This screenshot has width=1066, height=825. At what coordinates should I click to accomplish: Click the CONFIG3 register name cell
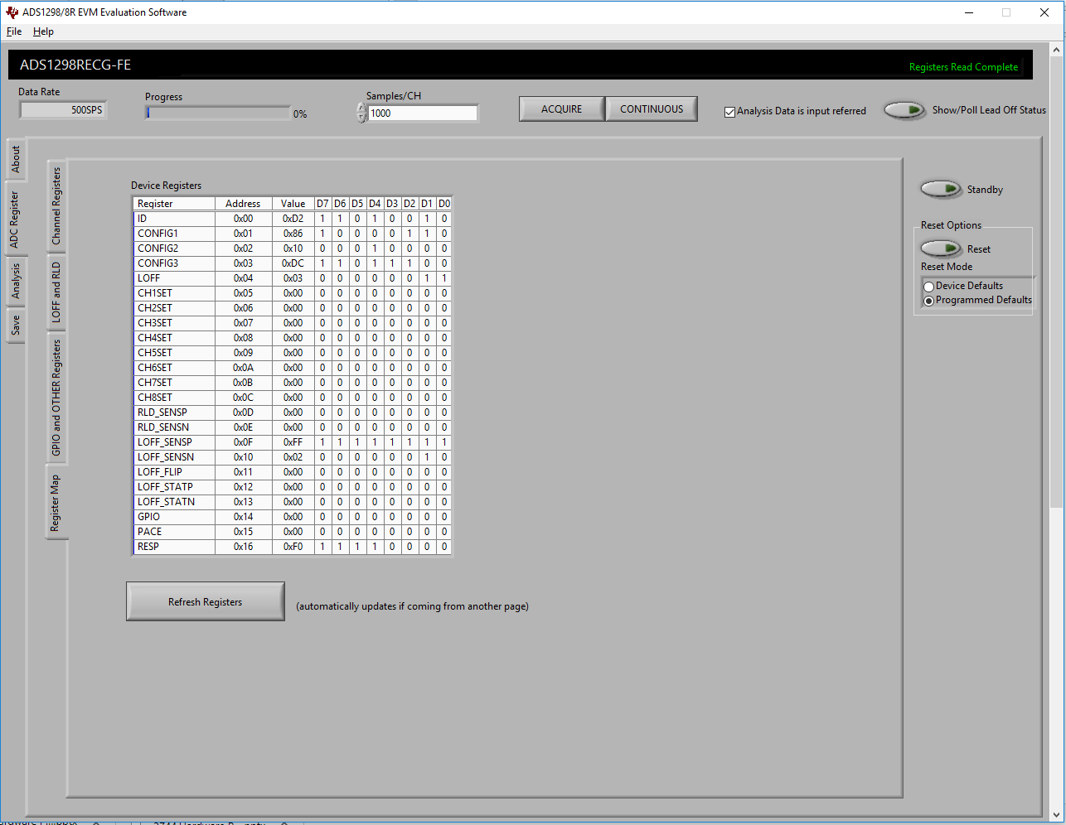(174, 263)
